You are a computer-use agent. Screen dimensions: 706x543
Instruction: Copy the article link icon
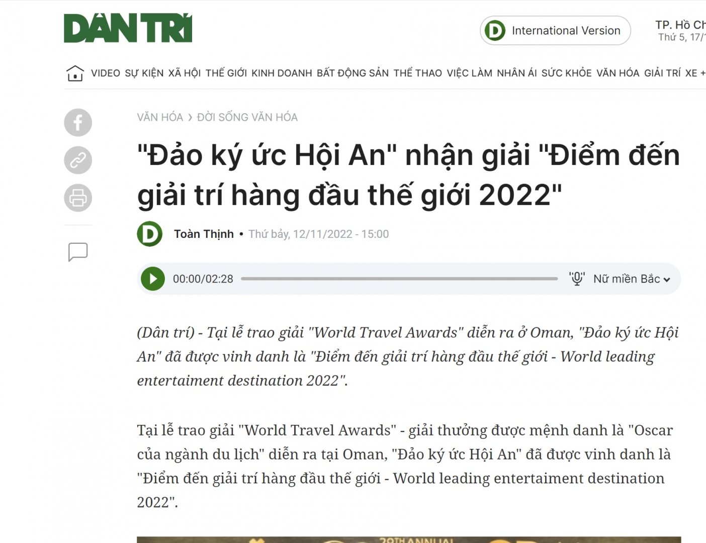pos(78,160)
